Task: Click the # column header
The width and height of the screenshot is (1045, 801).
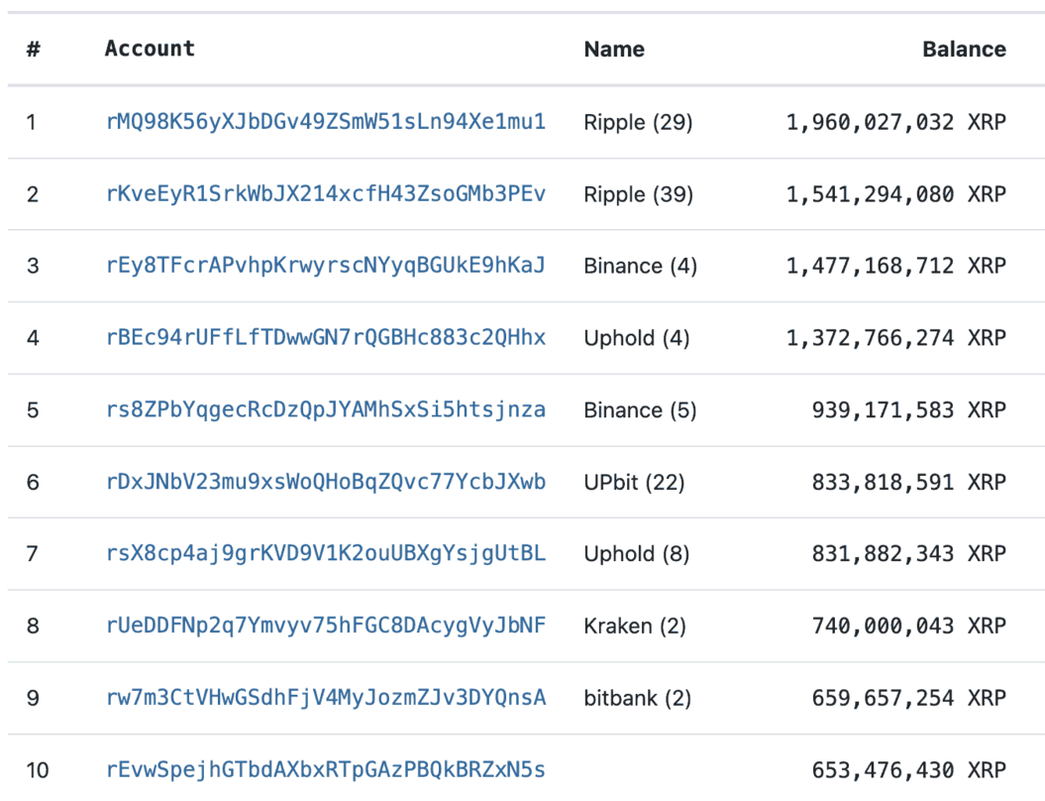Action: click(x=34, y=50)
